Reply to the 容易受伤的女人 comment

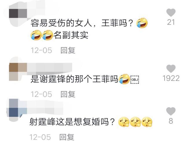[x=68, y=50]
